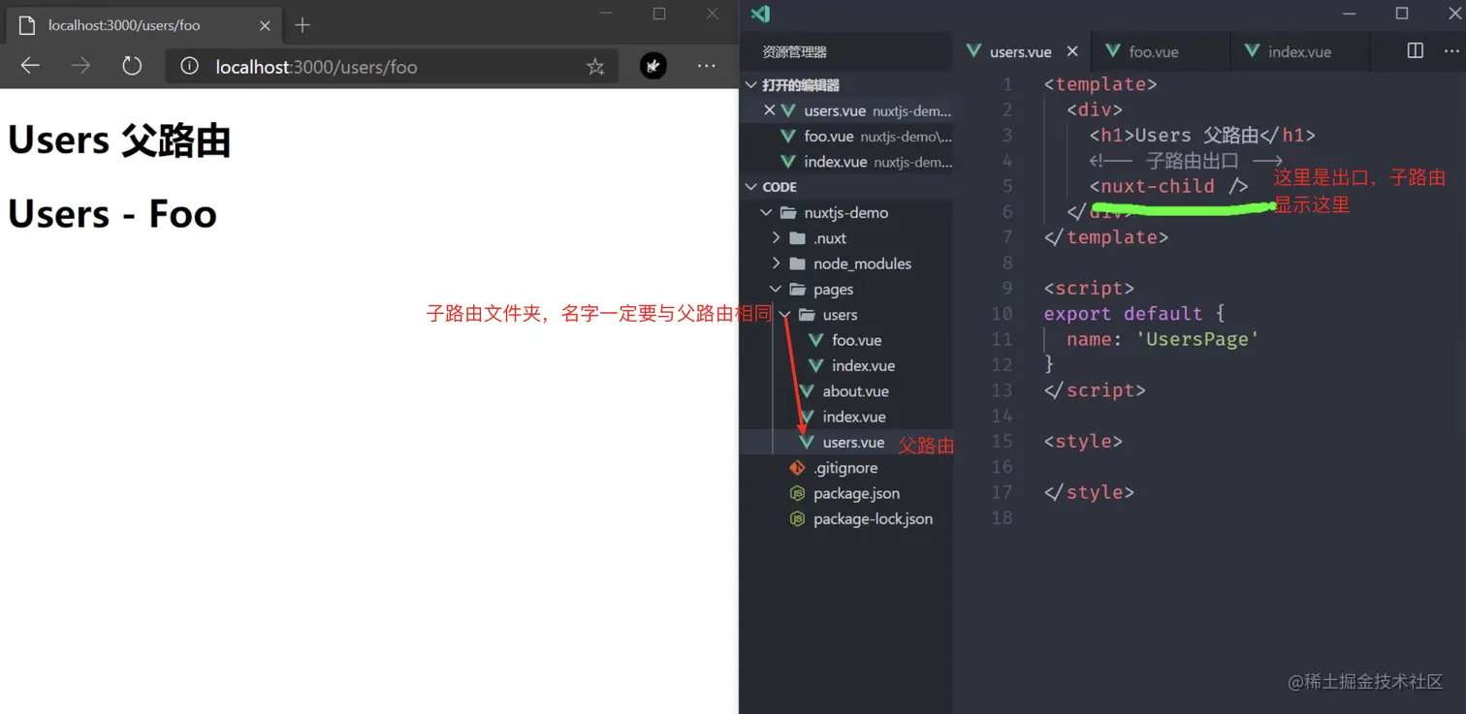Click the address bar showing localhost:3000/users/foo
Image resolution: width=1466 pixels, height=714 pixels.
391,67
